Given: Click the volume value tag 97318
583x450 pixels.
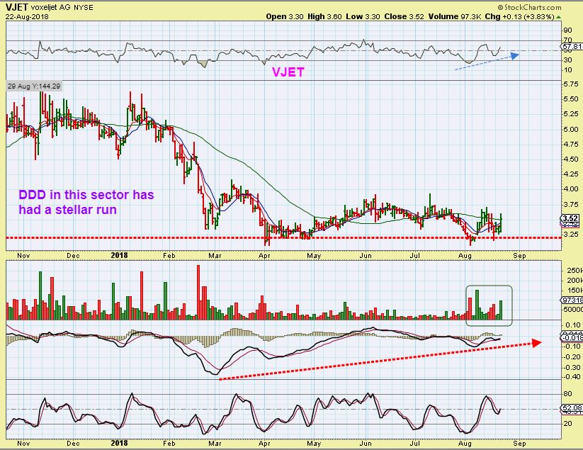Looking at the screenshot, I should coord(572,300).
